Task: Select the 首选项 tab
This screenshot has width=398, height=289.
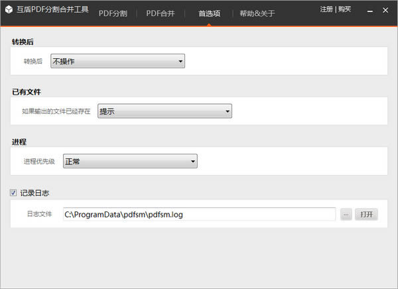Action: coord(209,13)
